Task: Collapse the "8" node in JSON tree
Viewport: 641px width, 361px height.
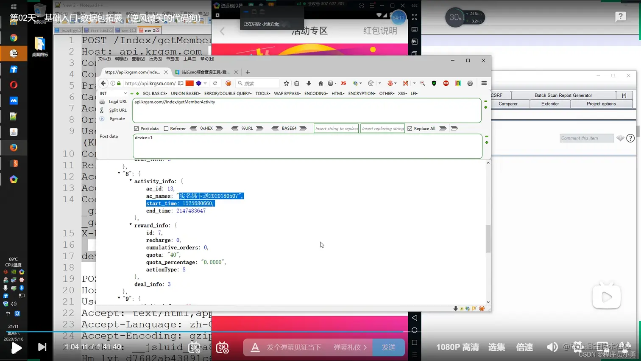Action: click(119, 173)
